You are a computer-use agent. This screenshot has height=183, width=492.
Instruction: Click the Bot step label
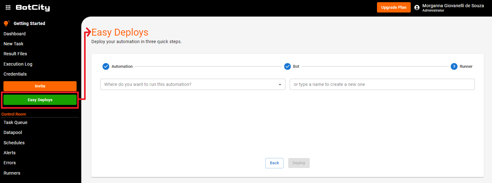(296, 67)
